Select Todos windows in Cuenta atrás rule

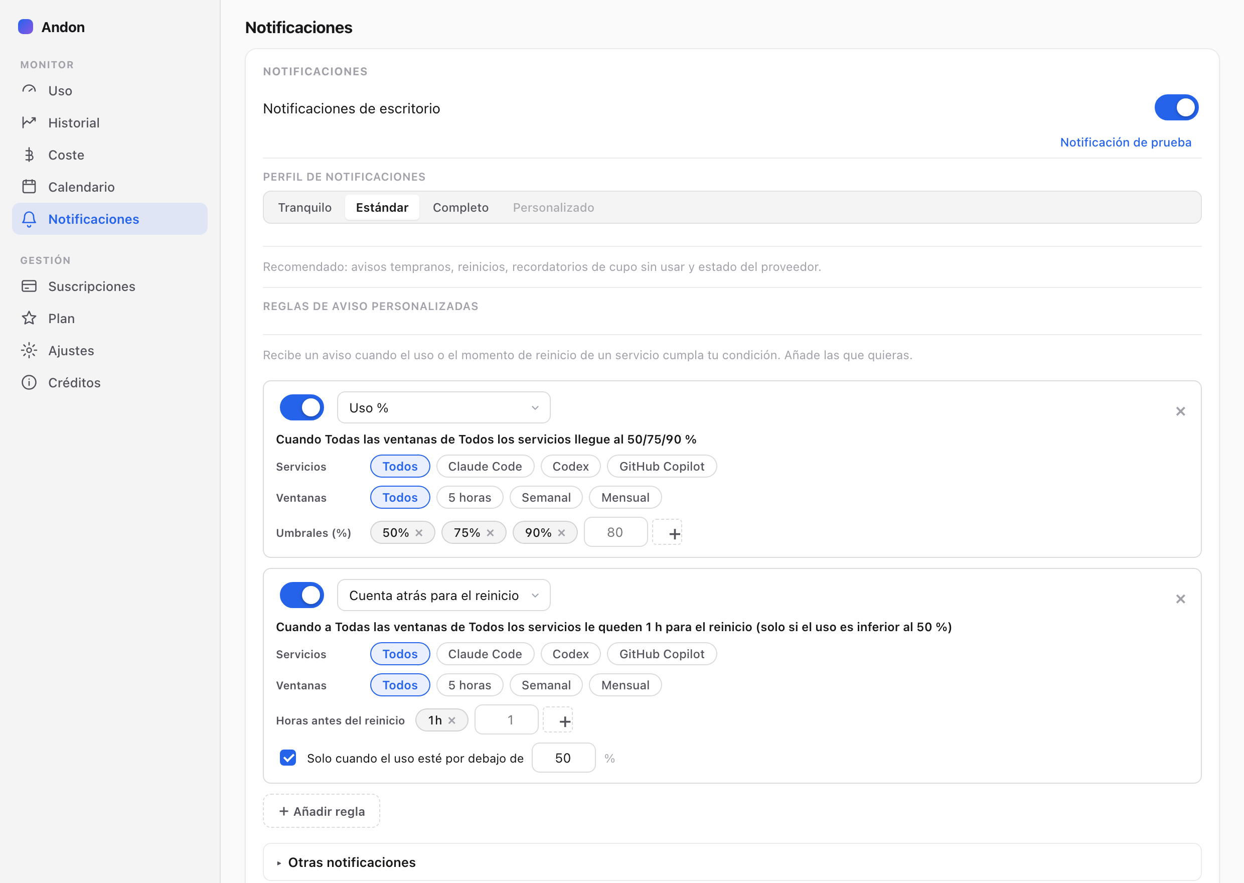pyautogui.click(x=400, y=684)
